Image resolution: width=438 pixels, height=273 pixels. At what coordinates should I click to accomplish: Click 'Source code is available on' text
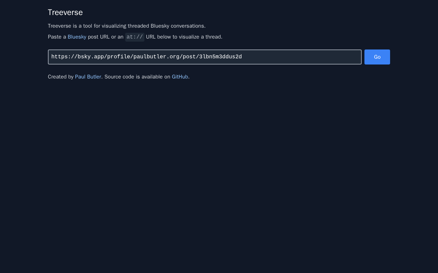tap(137, 77)
